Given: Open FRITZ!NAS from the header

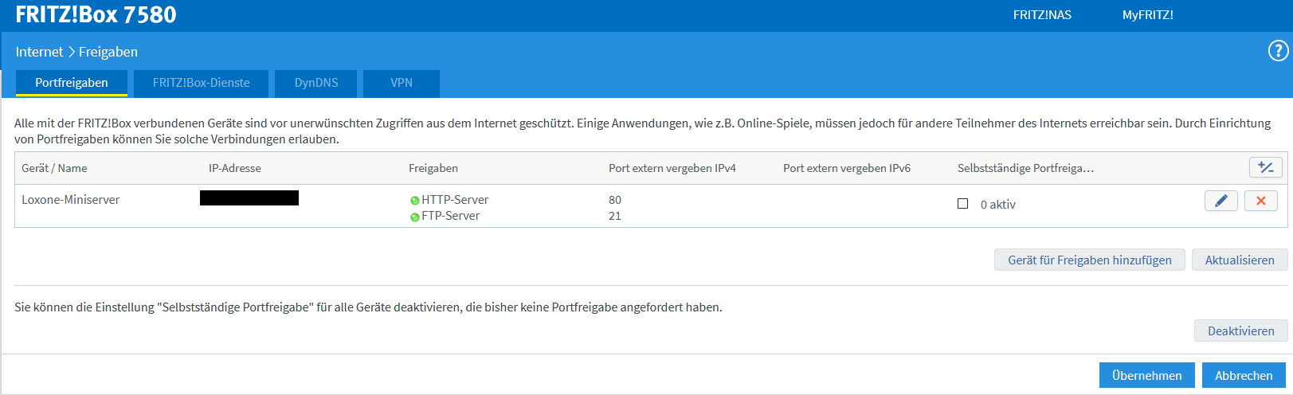Looking at the screenshot, I should 1042,15.
